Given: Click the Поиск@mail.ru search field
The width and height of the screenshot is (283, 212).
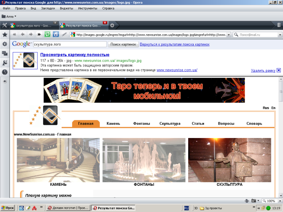Looking at the screenshot, I should click(259, 35).
